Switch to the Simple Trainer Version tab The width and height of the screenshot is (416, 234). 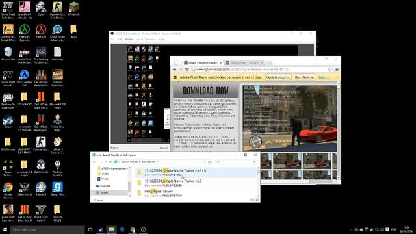(202, 63)
